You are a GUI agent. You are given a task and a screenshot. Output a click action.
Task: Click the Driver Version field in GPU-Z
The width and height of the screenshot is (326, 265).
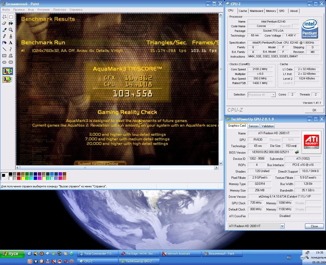coord(285,196)
